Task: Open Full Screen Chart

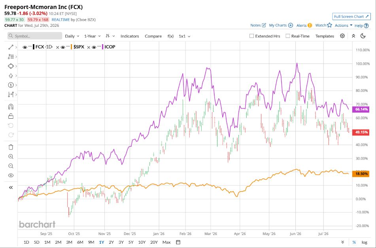Action: tap(351, 17)
